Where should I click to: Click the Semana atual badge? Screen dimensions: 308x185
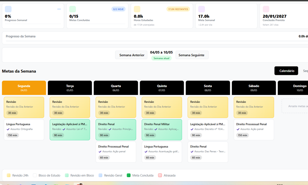(161, 58)
